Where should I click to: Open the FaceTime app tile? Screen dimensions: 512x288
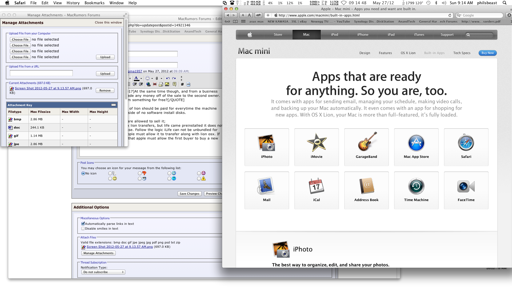pyautogui.click(x=466, y=190)
